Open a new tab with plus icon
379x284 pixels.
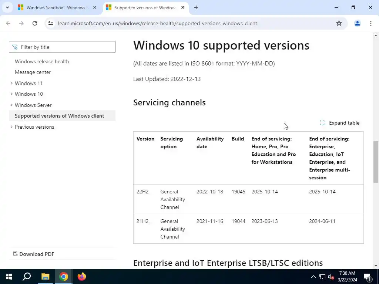pyautogui.click(x=196, y=7)
